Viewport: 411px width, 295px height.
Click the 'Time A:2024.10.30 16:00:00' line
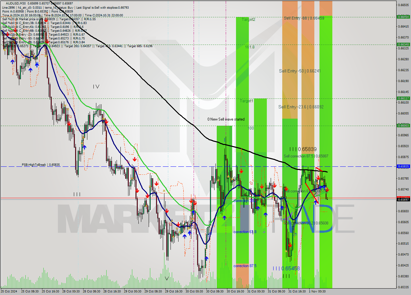[x=21, y=15]
